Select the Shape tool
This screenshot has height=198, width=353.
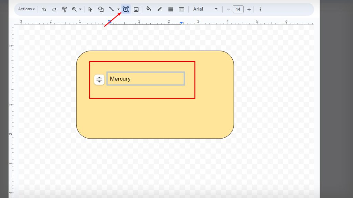[101, 9]
